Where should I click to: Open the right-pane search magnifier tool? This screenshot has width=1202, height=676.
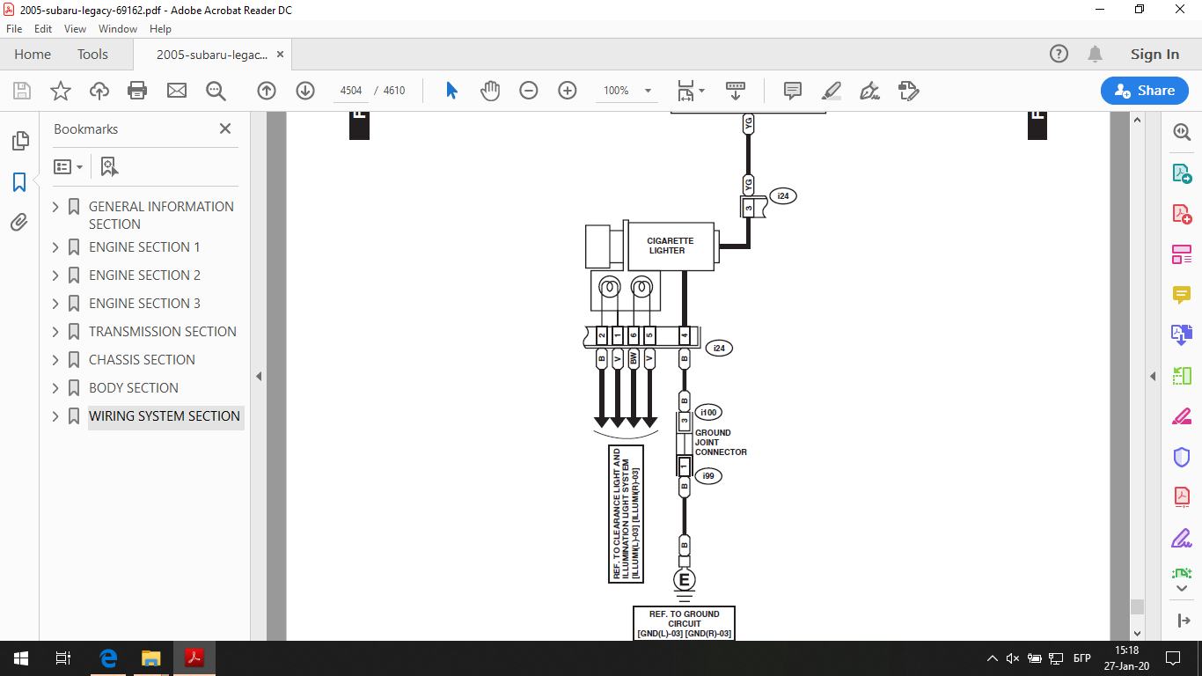1182,132
